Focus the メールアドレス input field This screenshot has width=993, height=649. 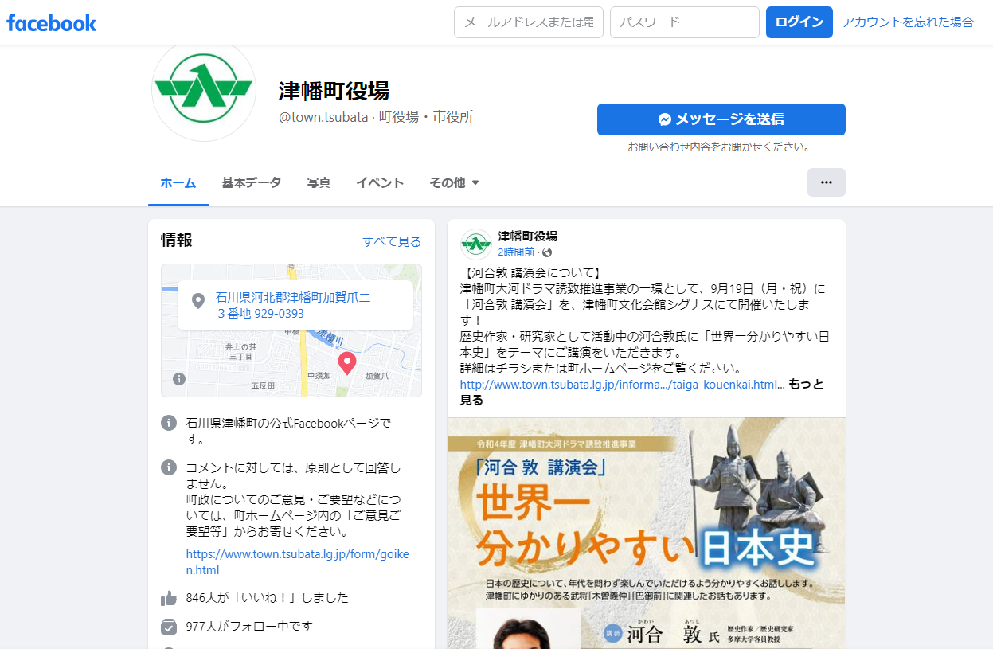click(529, 22)
